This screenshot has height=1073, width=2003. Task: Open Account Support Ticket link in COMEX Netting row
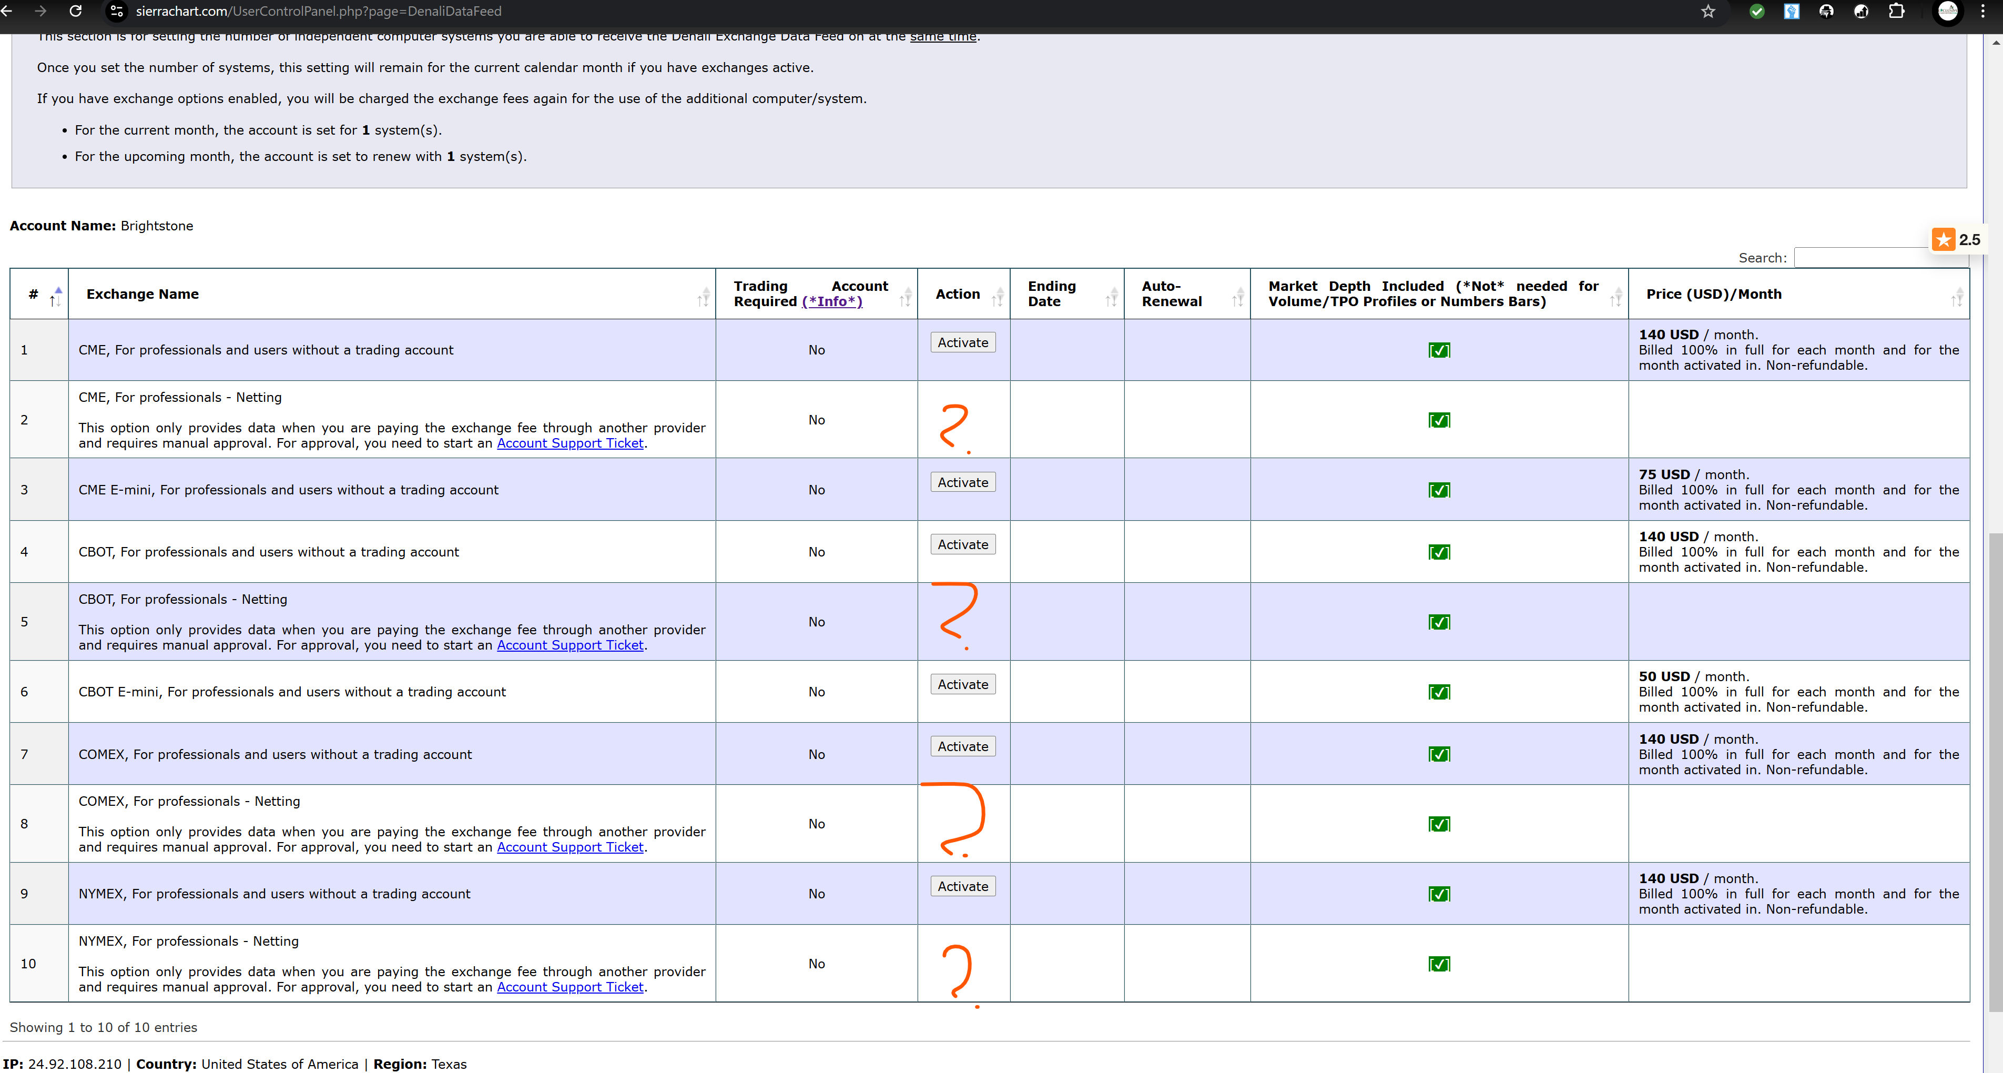pyautogui.click(x=570, y=847)
